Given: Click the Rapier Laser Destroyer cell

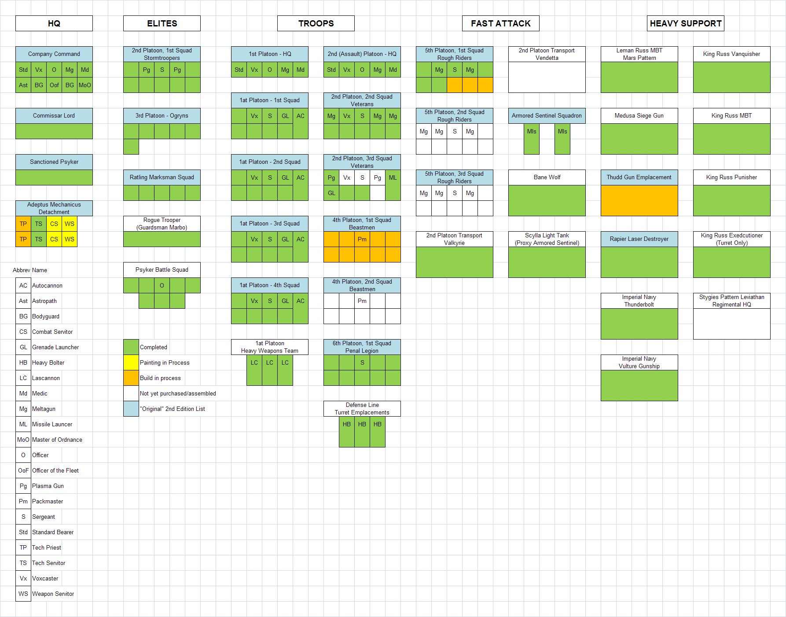Looking at the screenshot, I should pyautogui.click(x=639, y=239).
